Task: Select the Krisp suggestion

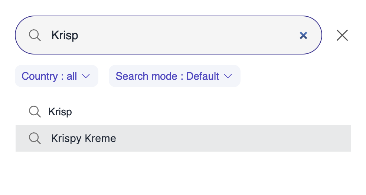Action: pos(60,112)
